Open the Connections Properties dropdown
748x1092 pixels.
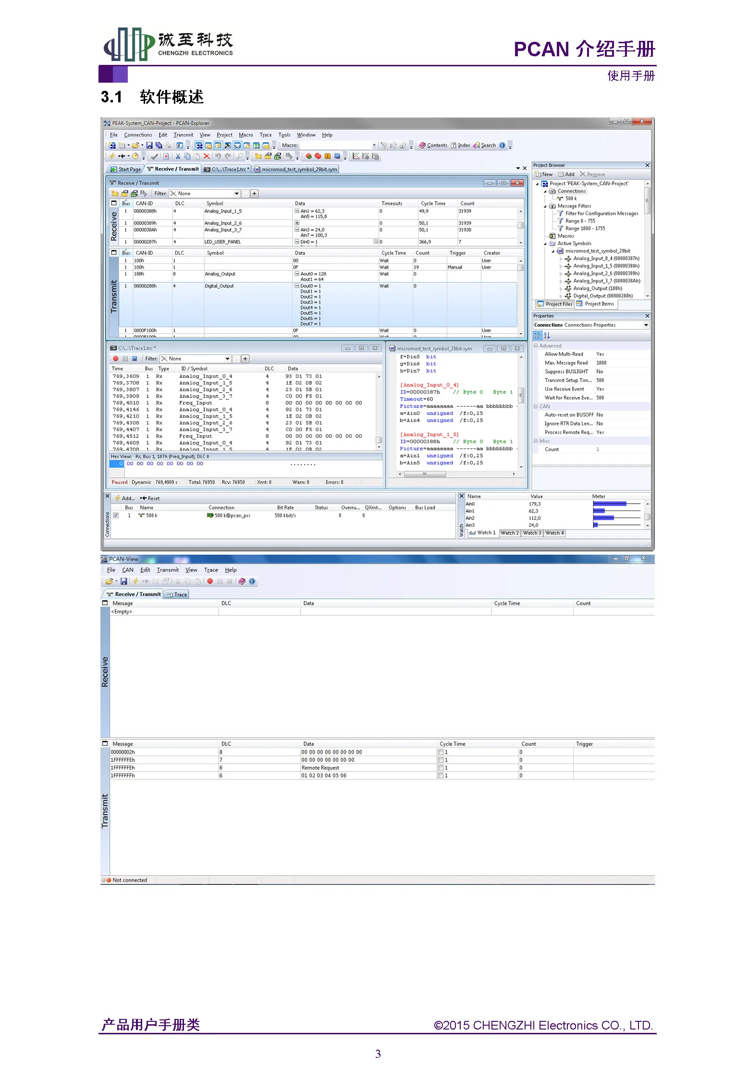tap(591, 325)
